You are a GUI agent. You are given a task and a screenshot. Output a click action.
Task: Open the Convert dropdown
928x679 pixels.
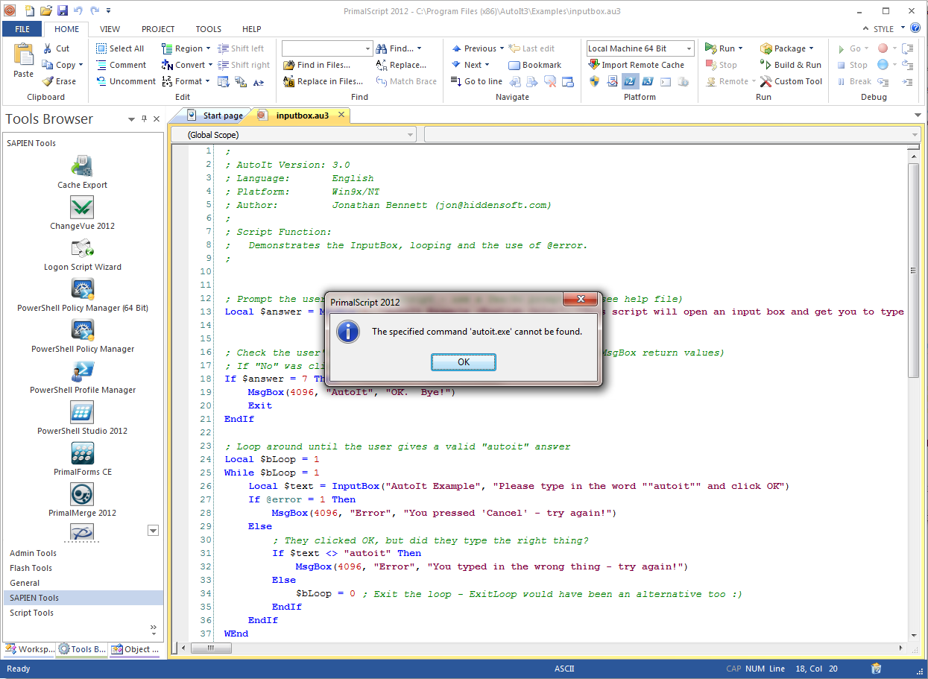tap(210, 65)
